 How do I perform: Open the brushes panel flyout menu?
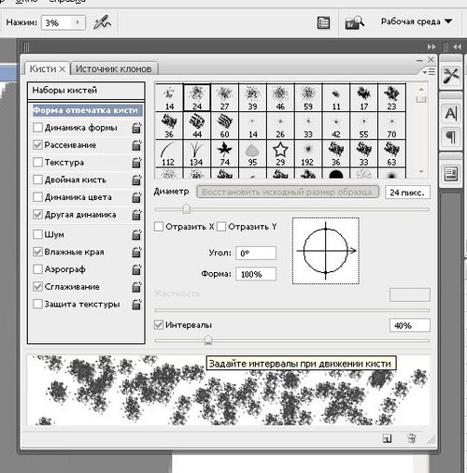(x=429, y=72)
